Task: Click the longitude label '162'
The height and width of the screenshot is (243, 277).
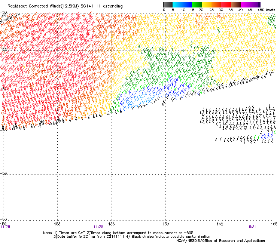Action: point(220,224)
